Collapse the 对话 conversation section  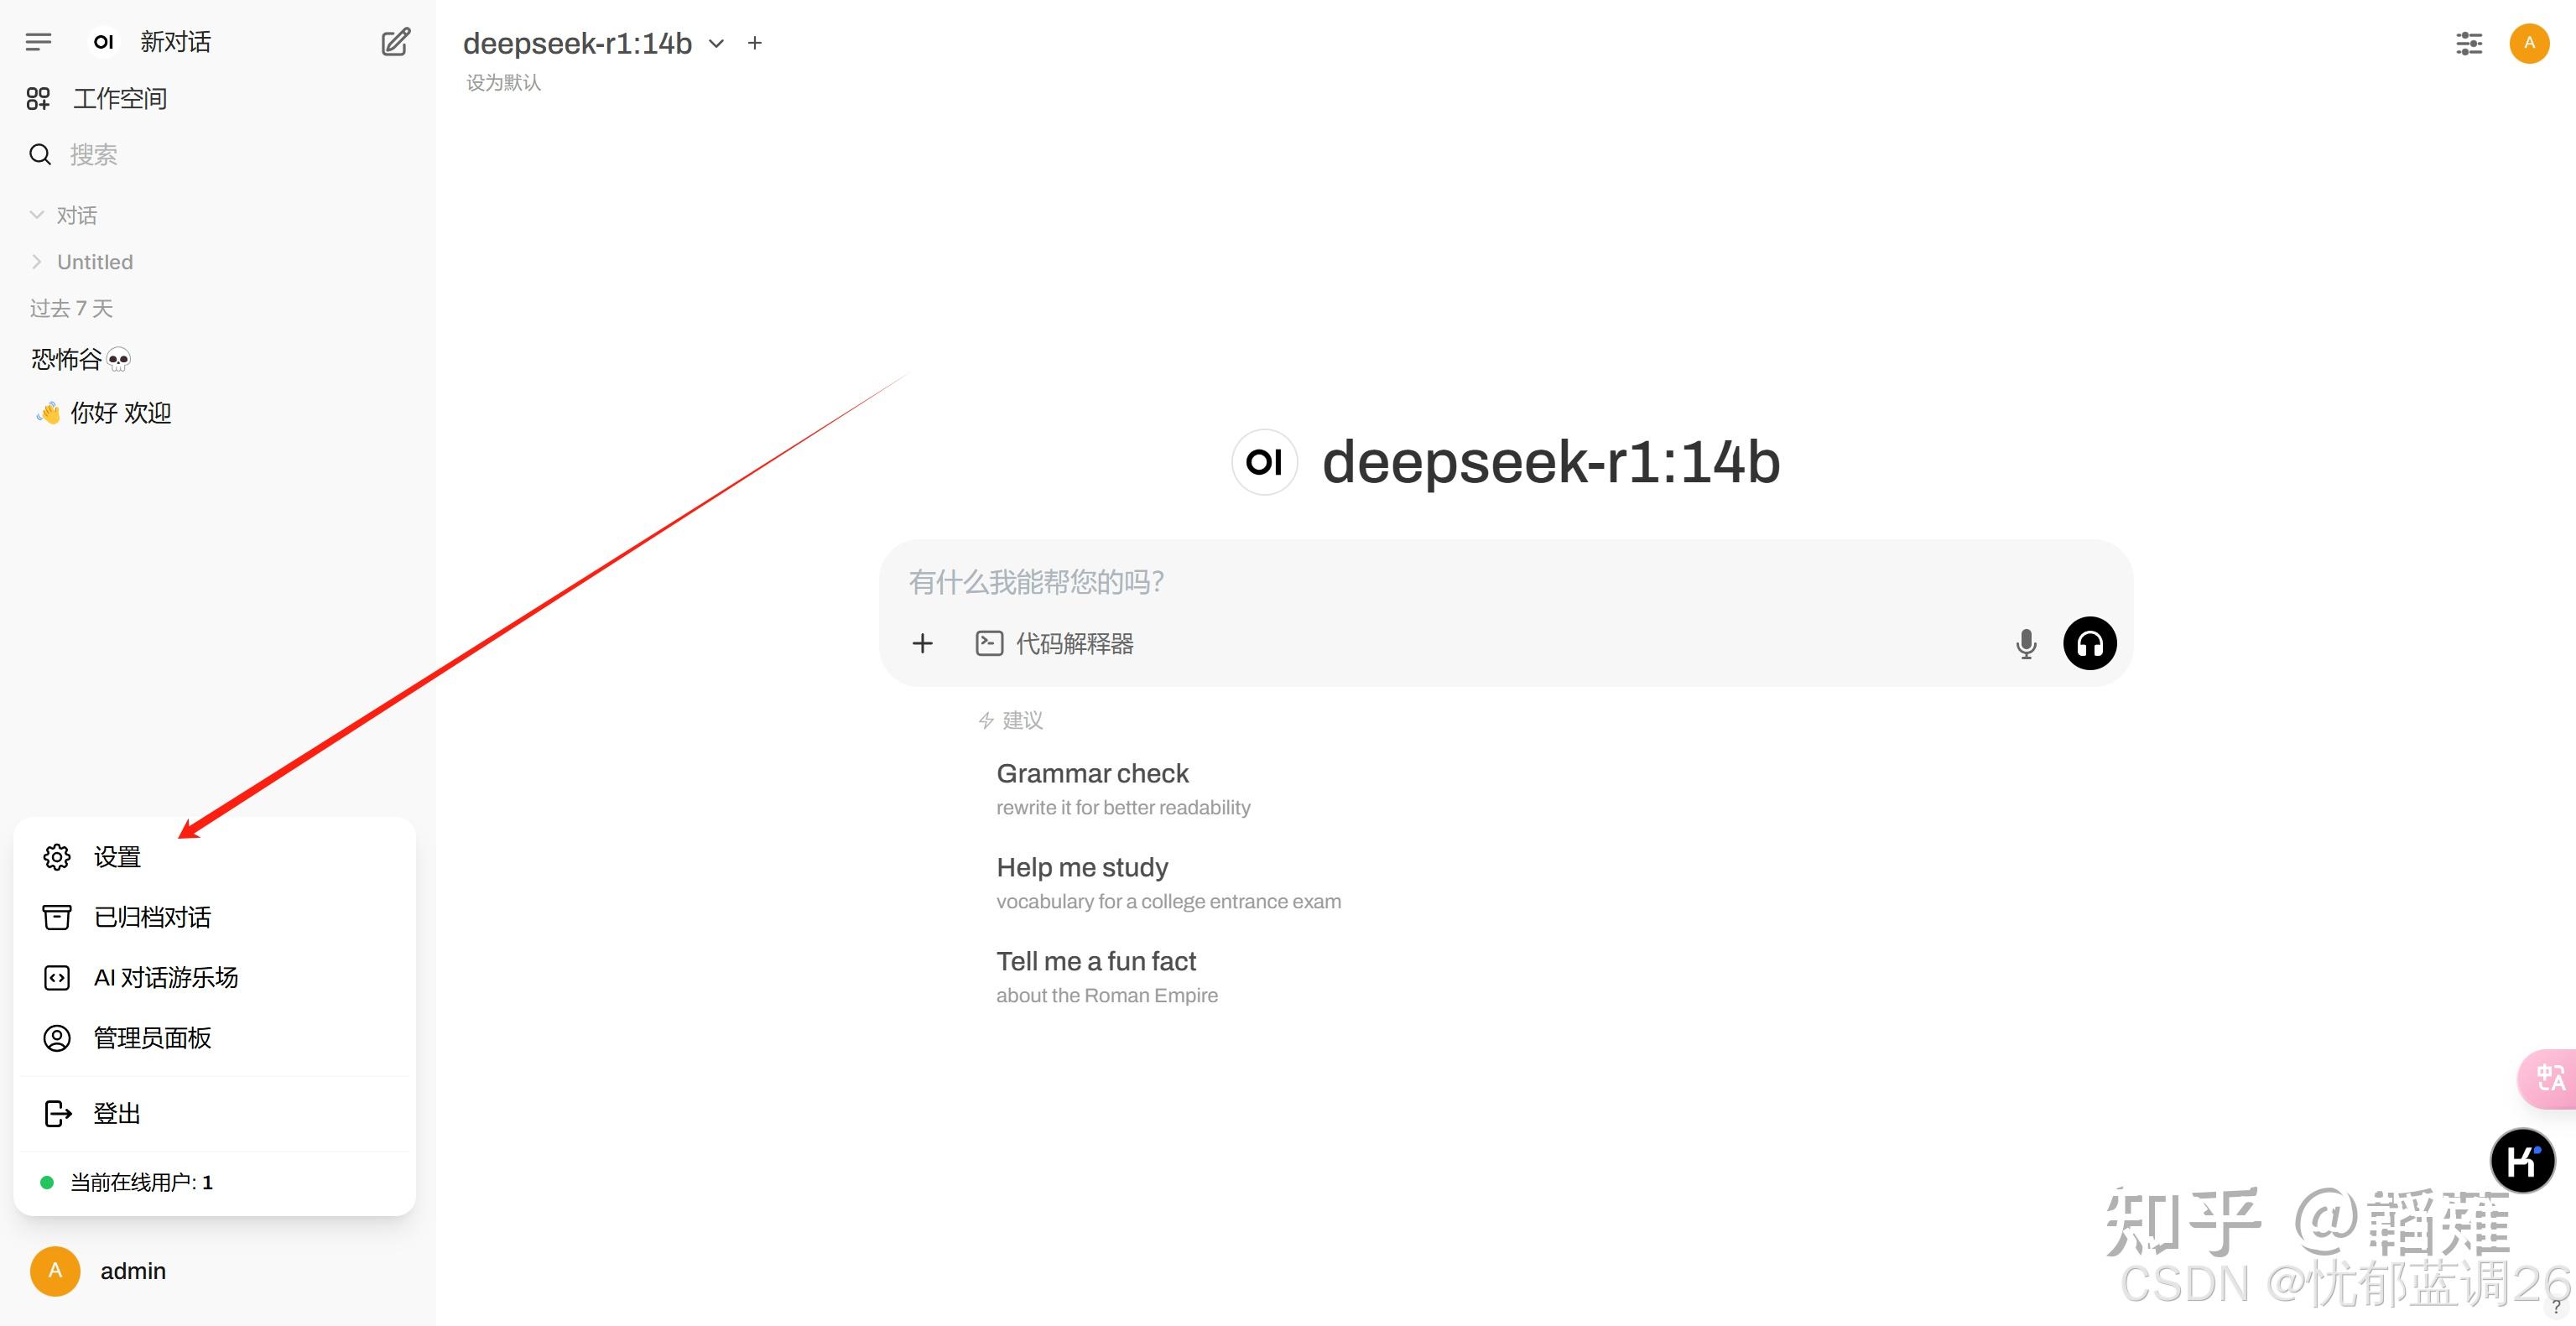(36, 214)
